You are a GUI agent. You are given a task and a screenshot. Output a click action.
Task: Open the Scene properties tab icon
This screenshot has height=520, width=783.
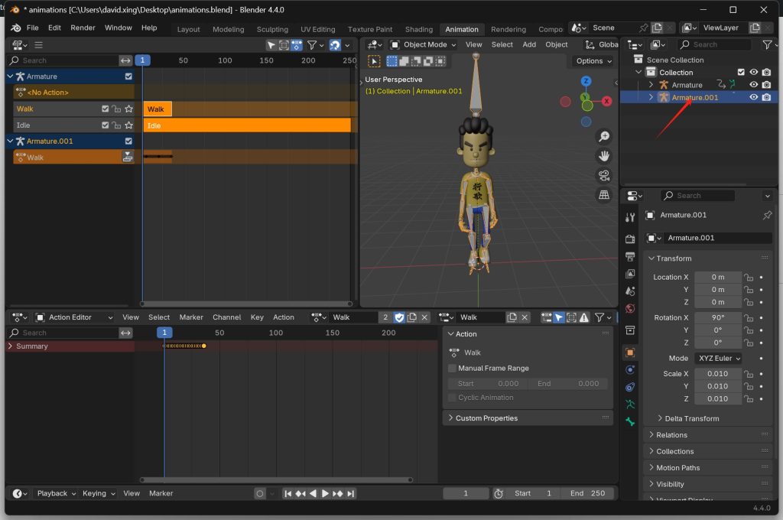[630, 291]
